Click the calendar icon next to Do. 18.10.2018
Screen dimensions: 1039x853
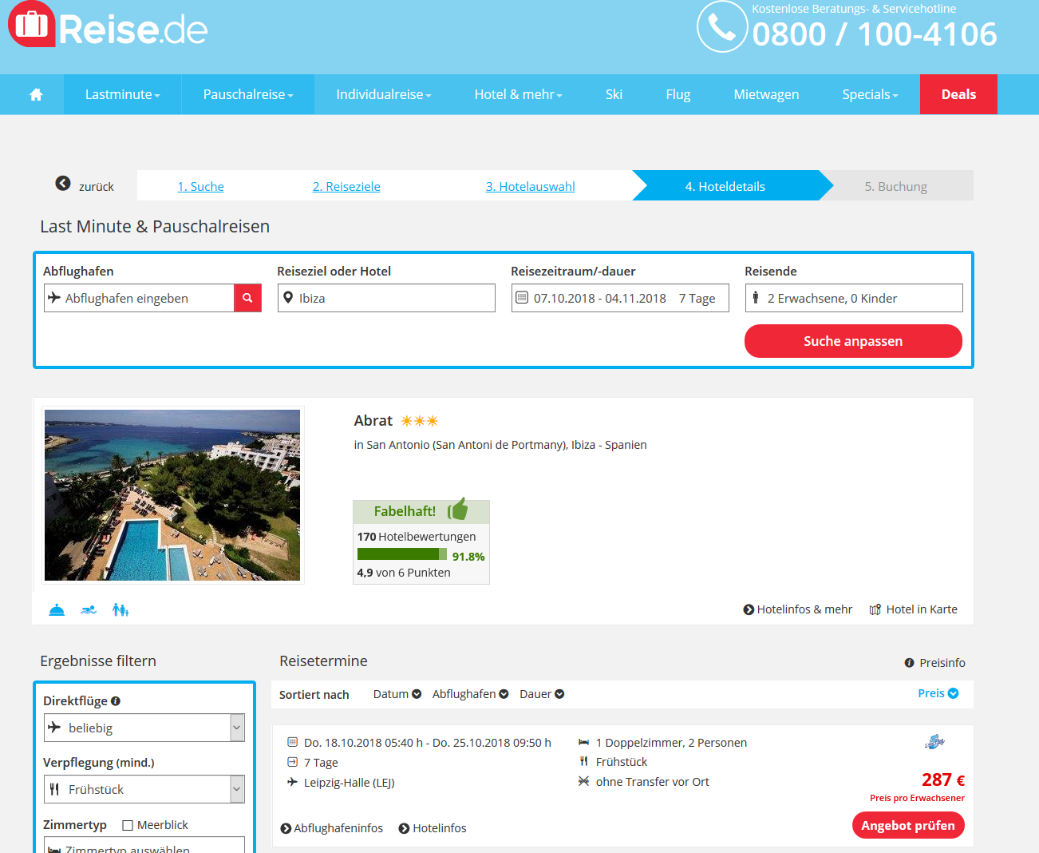click(x=292, y=742)
